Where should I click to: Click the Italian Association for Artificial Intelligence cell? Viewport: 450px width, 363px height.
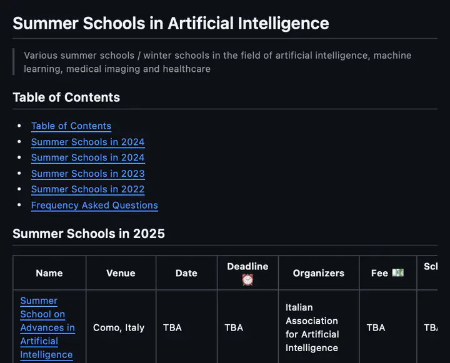pos(312,328)
